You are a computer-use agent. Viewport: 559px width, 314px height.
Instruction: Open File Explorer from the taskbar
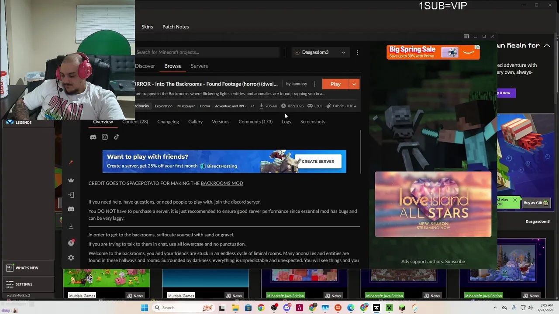235,308
